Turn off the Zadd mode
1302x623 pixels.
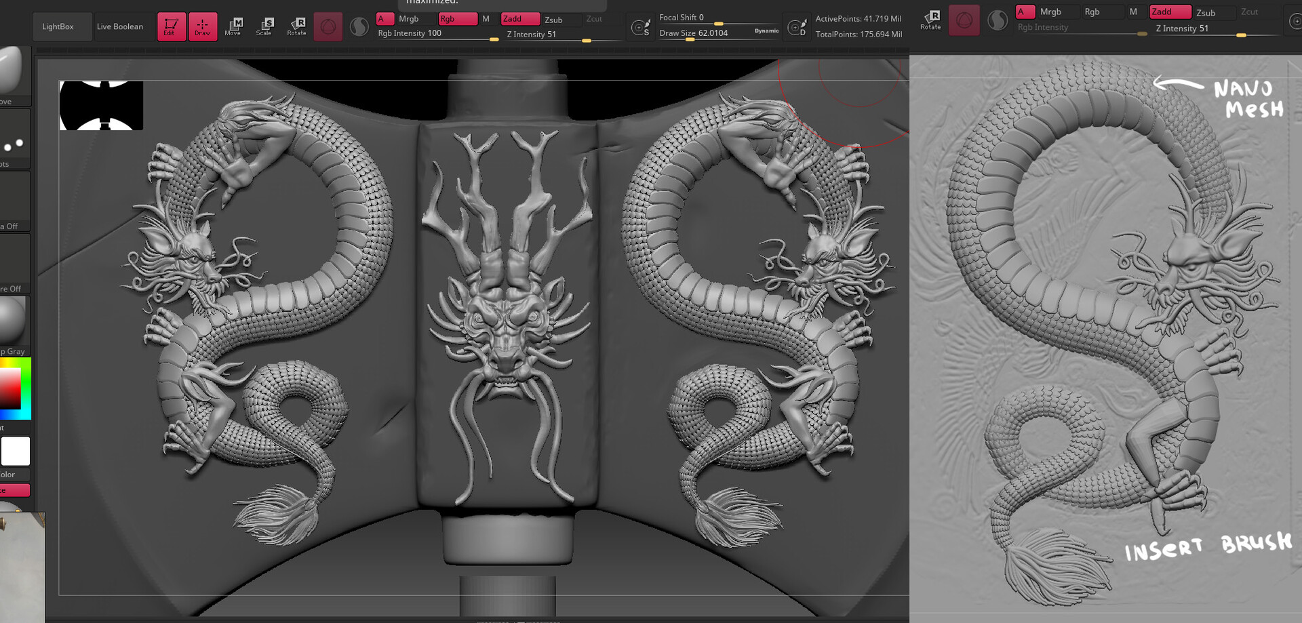[520, 19]
